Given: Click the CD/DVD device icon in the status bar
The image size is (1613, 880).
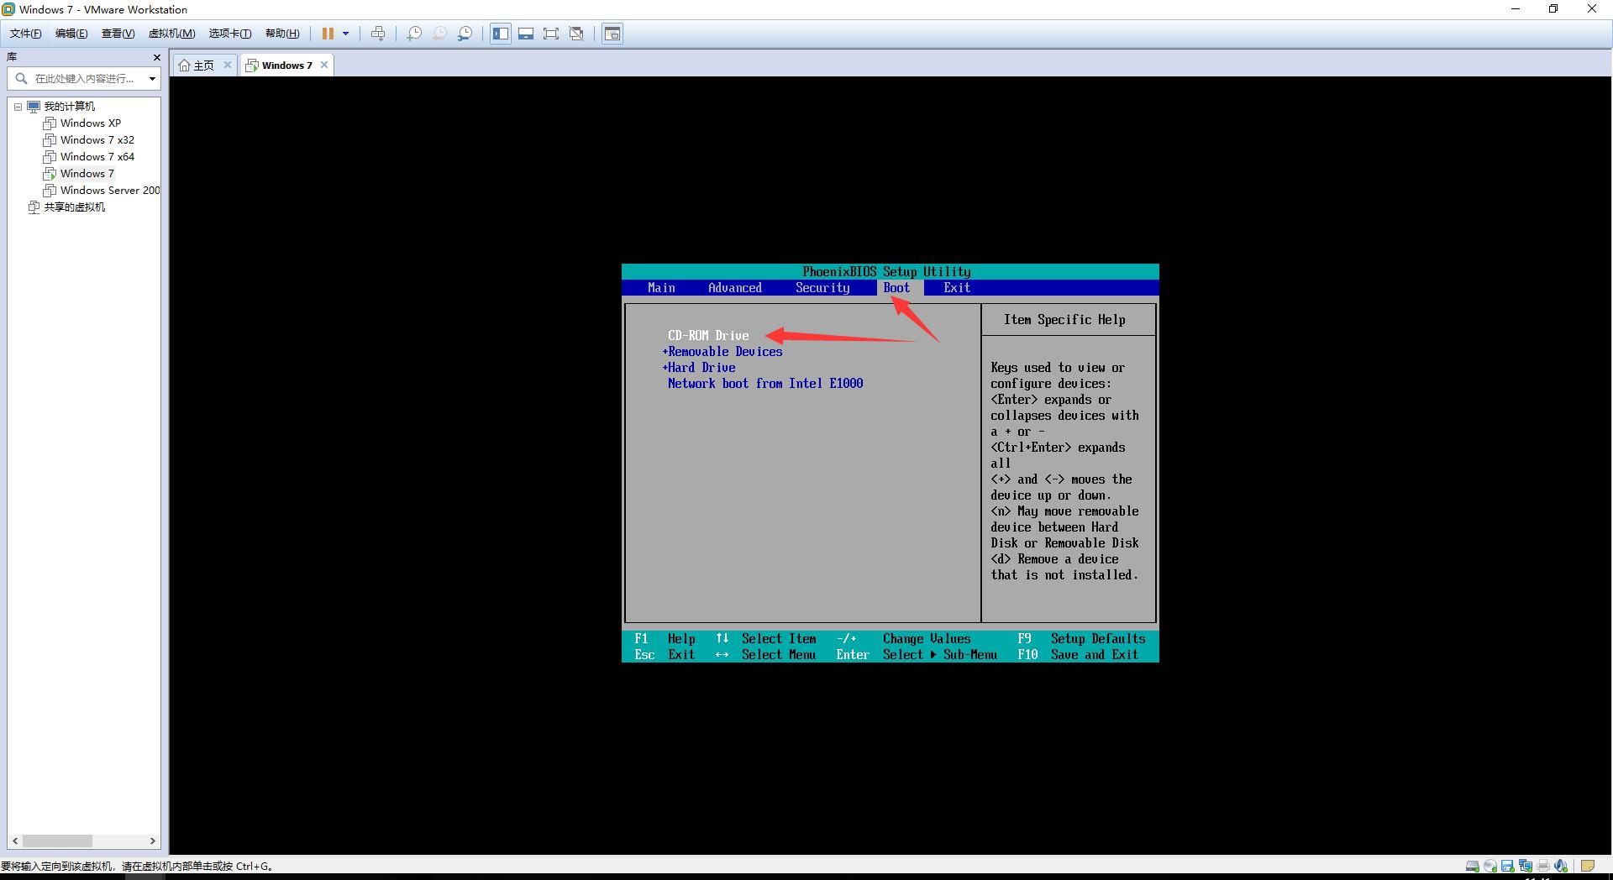Looking at the screenshot, I should 1490,866.
